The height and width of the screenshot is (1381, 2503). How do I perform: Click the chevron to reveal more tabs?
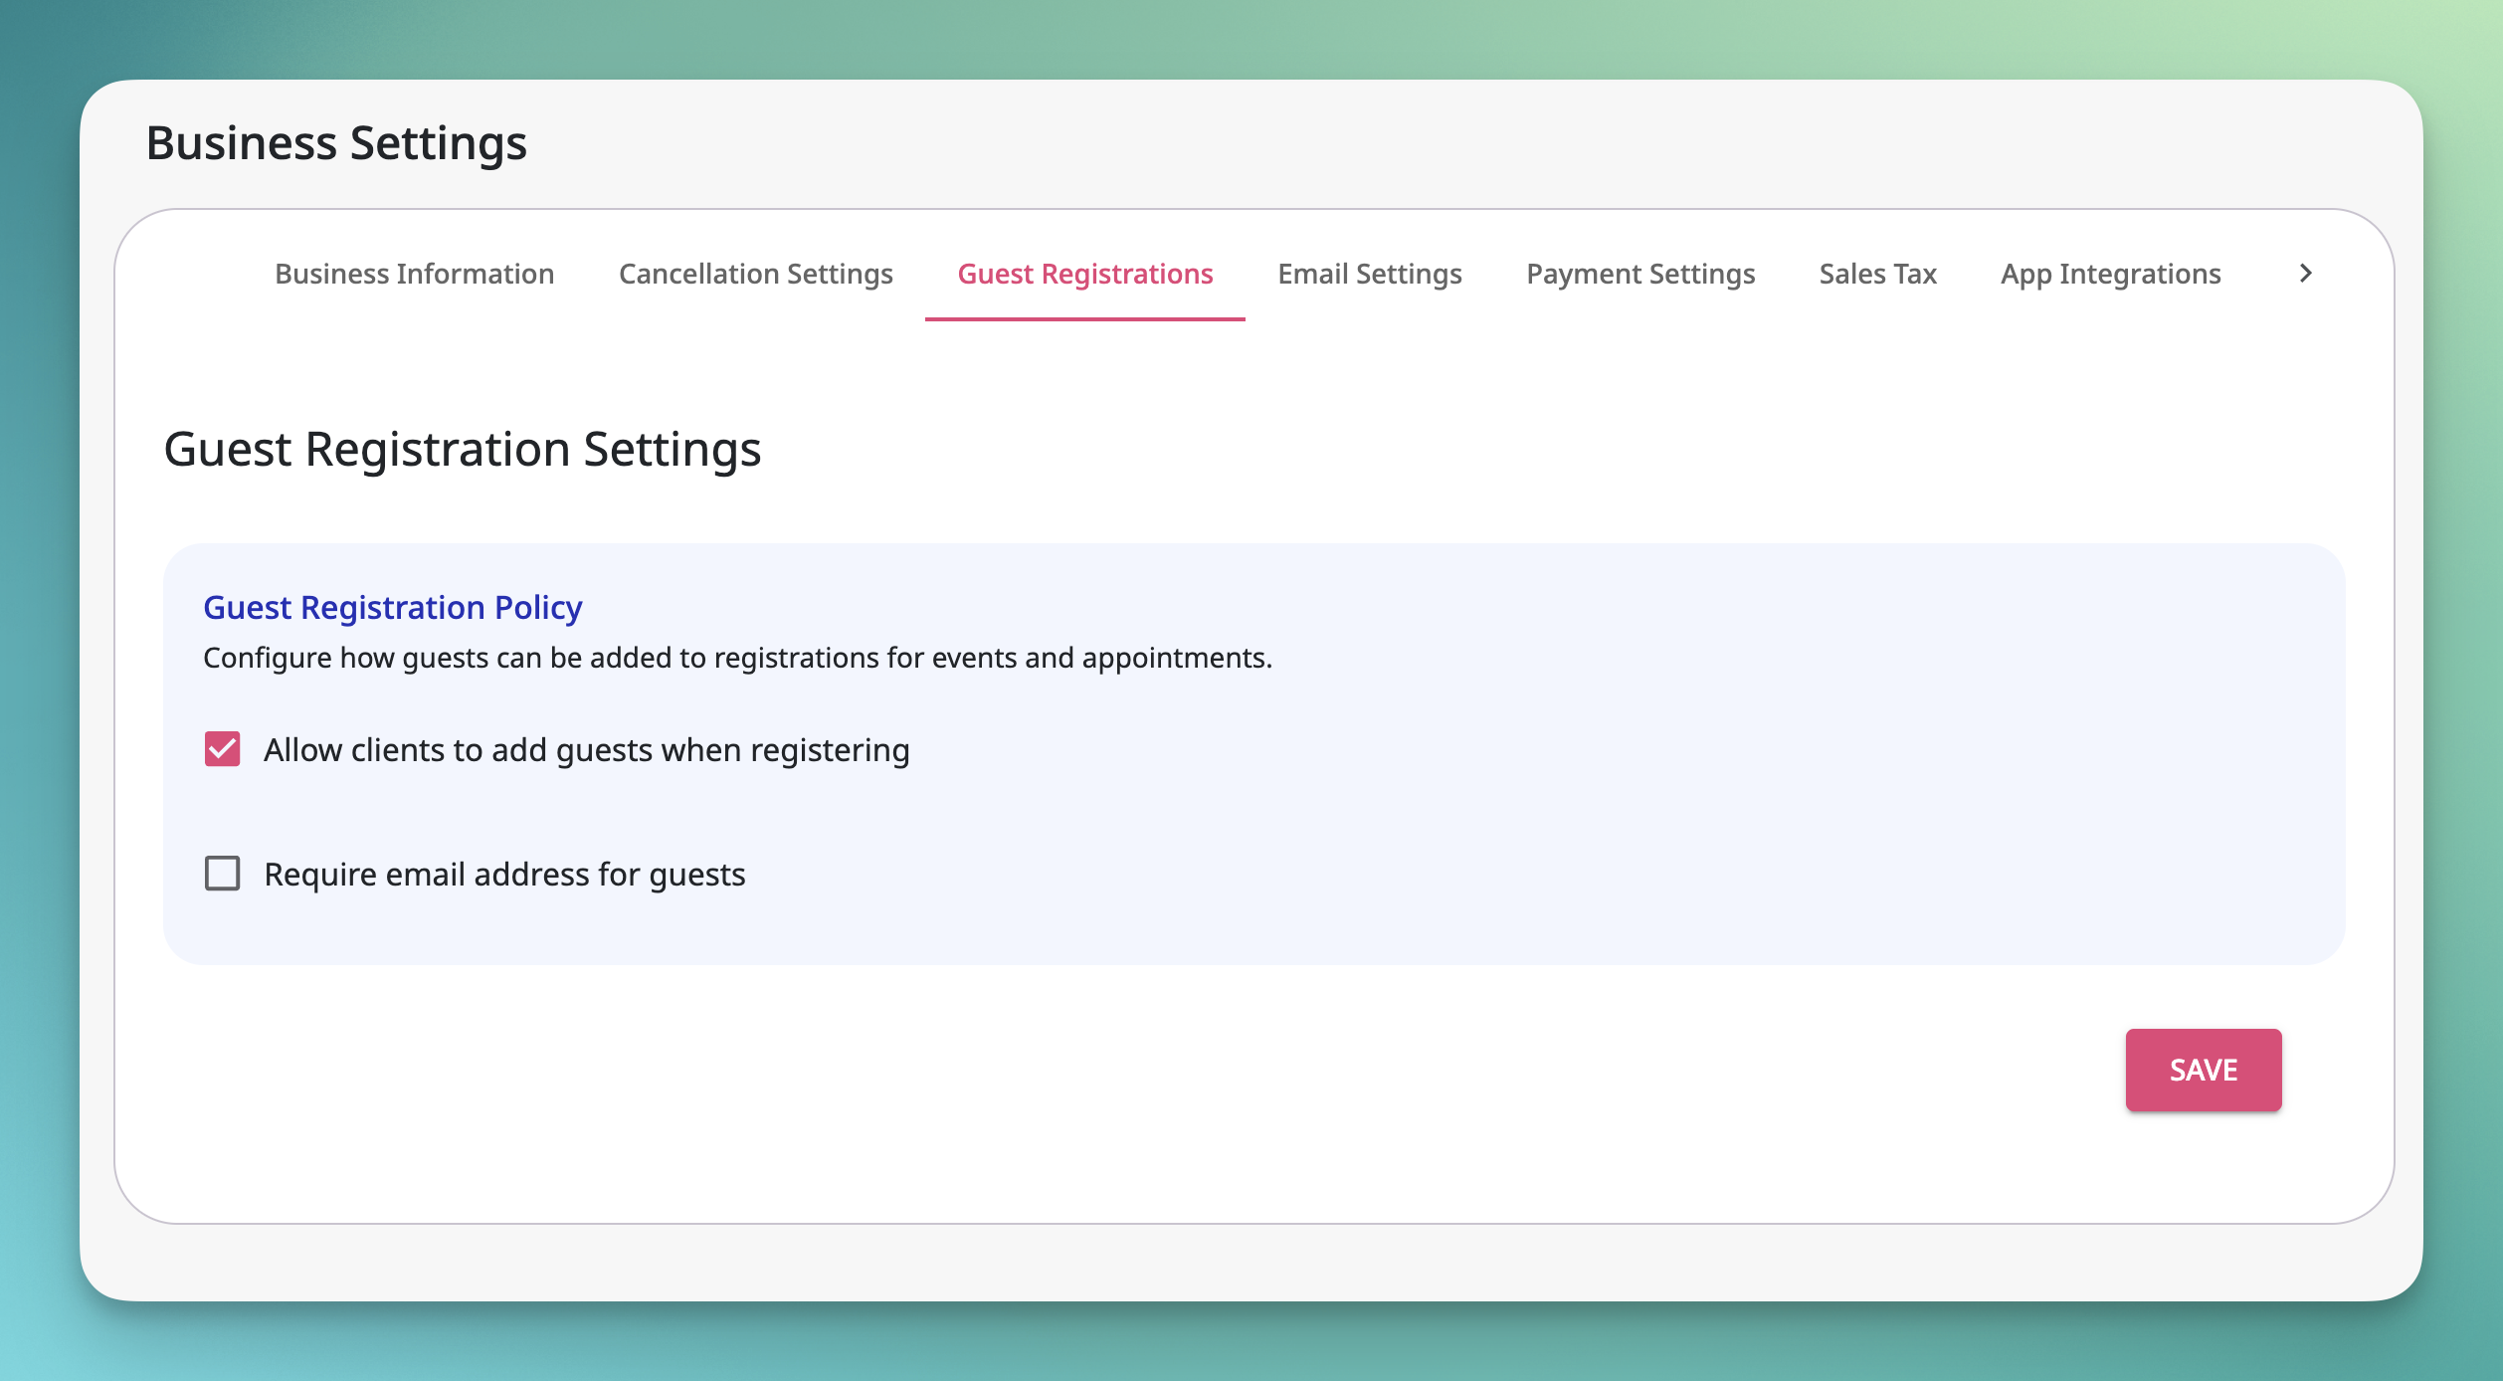pos(2306,275)
